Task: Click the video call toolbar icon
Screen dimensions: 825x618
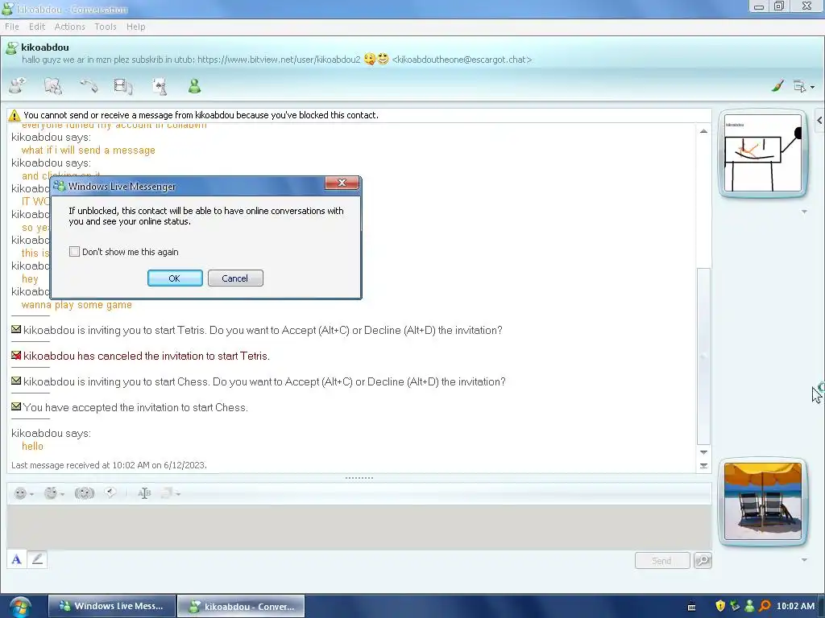Action: click(x=123, y=85)
